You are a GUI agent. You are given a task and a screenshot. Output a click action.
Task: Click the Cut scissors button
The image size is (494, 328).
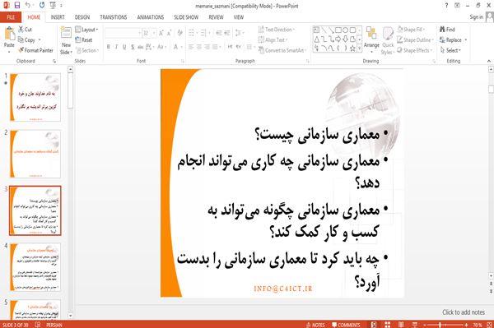(x=25, y=30)
